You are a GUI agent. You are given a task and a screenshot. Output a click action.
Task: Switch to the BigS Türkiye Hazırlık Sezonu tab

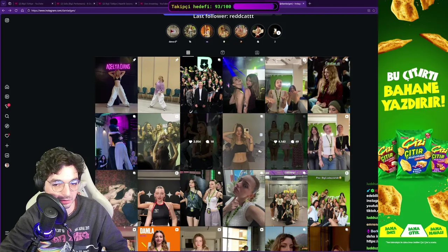click(118, 3)
